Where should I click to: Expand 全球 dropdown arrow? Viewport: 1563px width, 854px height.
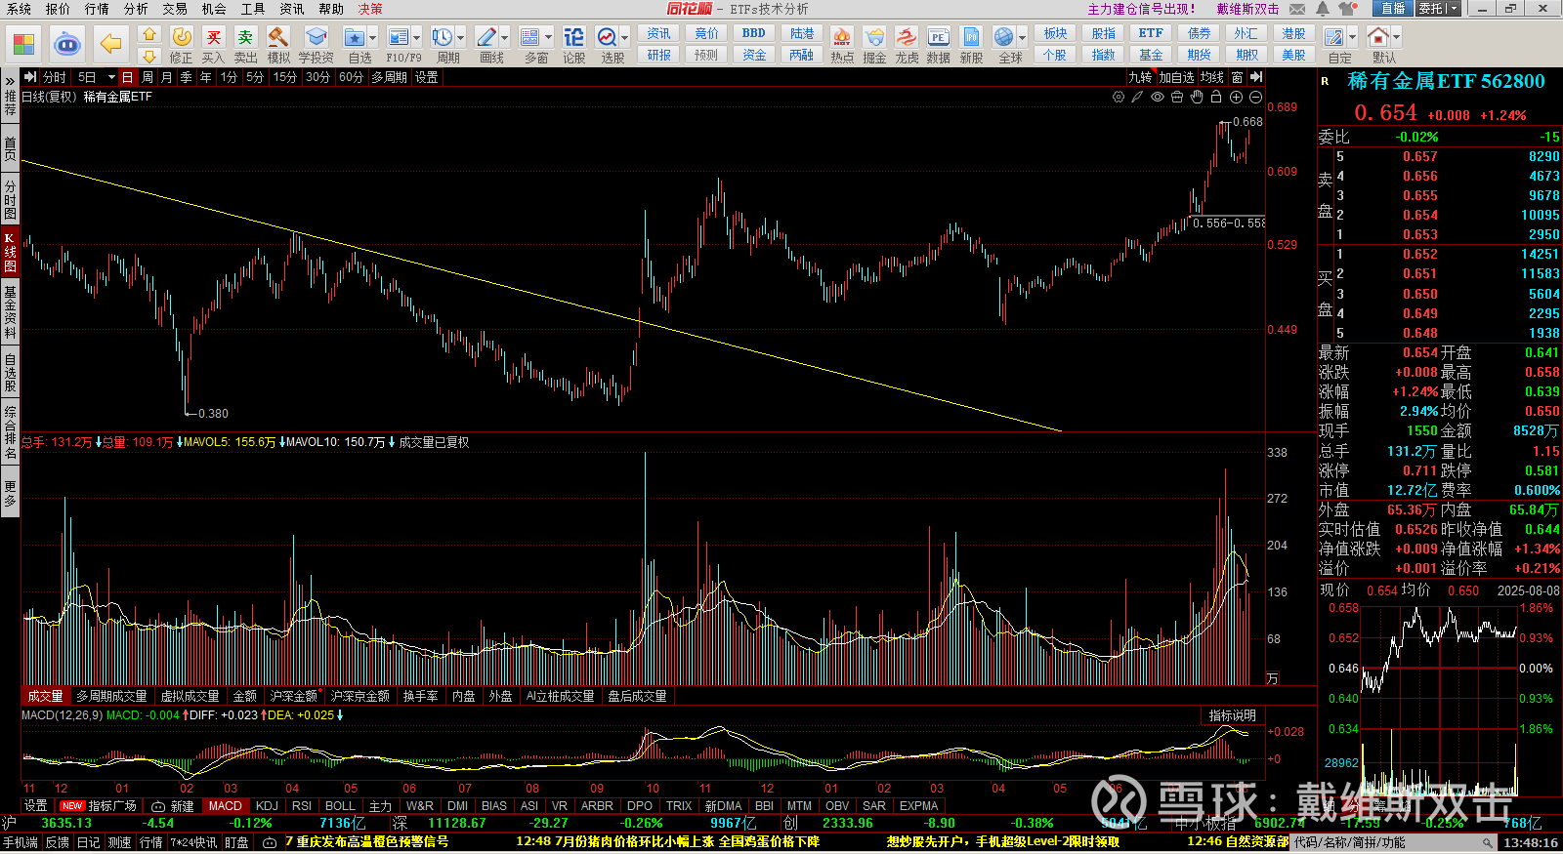coord(1023,38)
